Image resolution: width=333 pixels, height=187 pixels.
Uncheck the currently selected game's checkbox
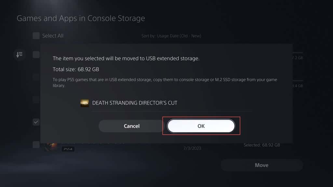click(x=36, y=122)
